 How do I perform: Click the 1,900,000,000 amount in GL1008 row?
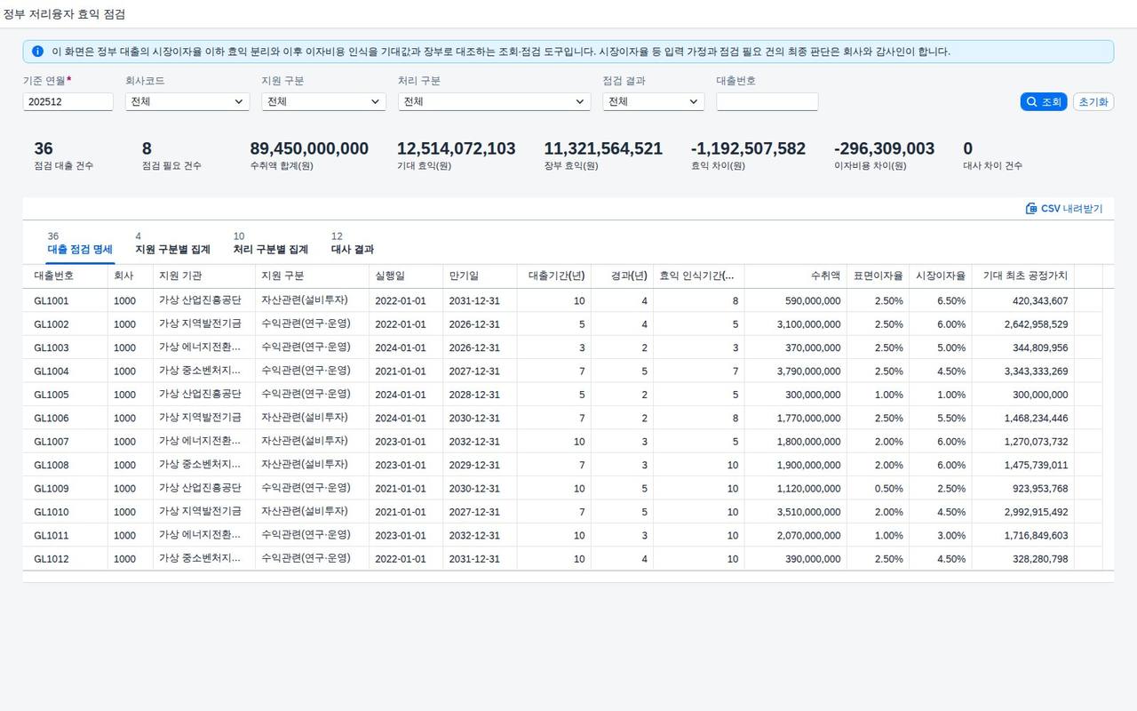(808, 465)
